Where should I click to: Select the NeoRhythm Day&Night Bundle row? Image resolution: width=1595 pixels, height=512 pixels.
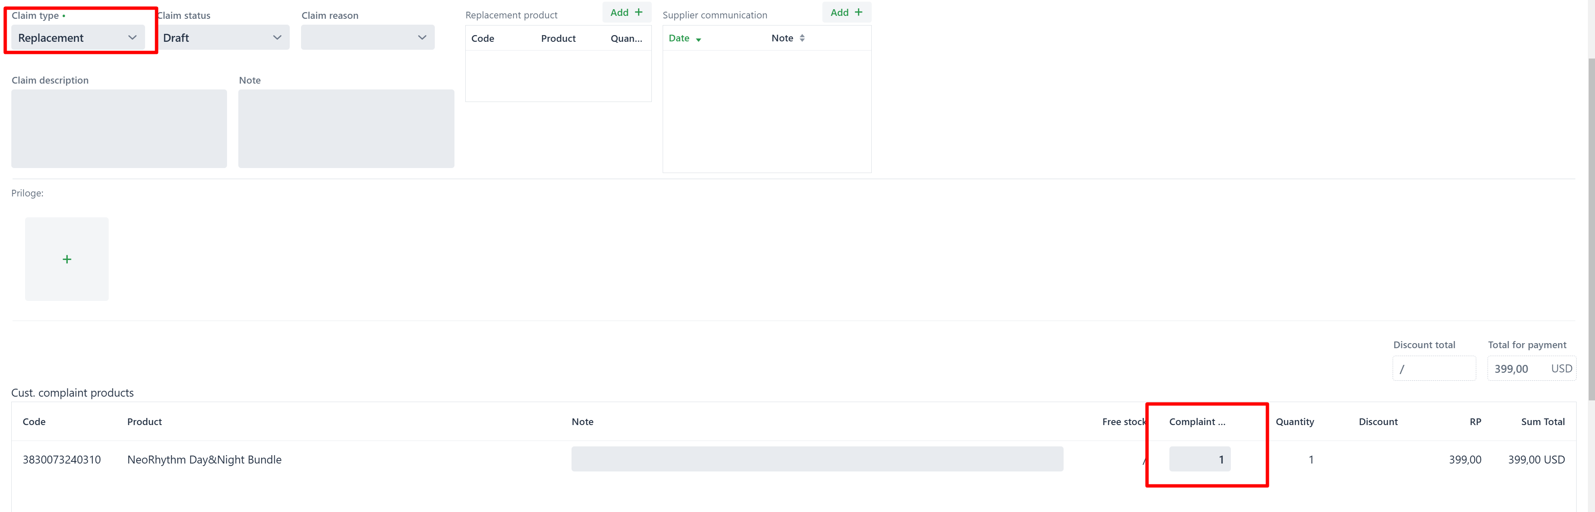[x=204, y=459]
